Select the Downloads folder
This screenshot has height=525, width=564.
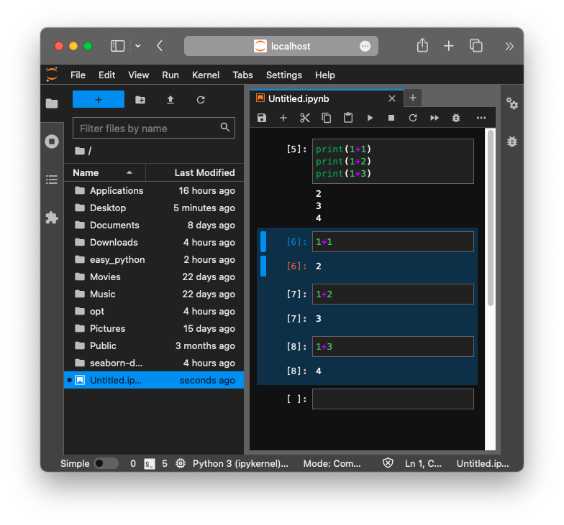click(x=154, y=243)
